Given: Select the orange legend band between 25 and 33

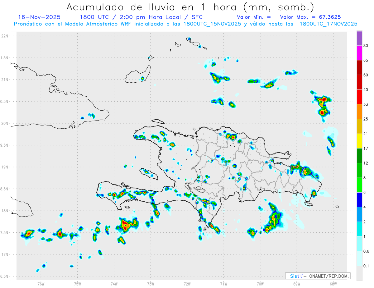Looking at the screenshot, I should coord(359,112).
